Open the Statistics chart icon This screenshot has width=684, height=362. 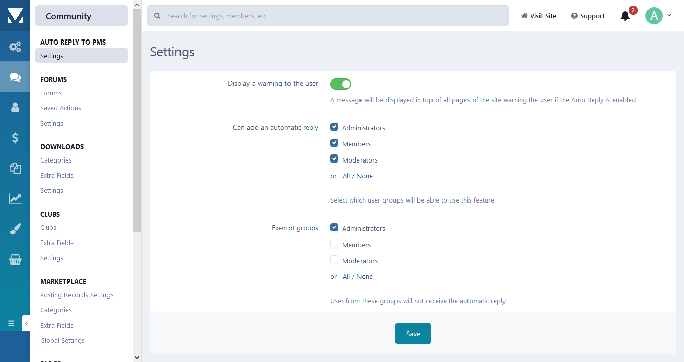point(15,198)
